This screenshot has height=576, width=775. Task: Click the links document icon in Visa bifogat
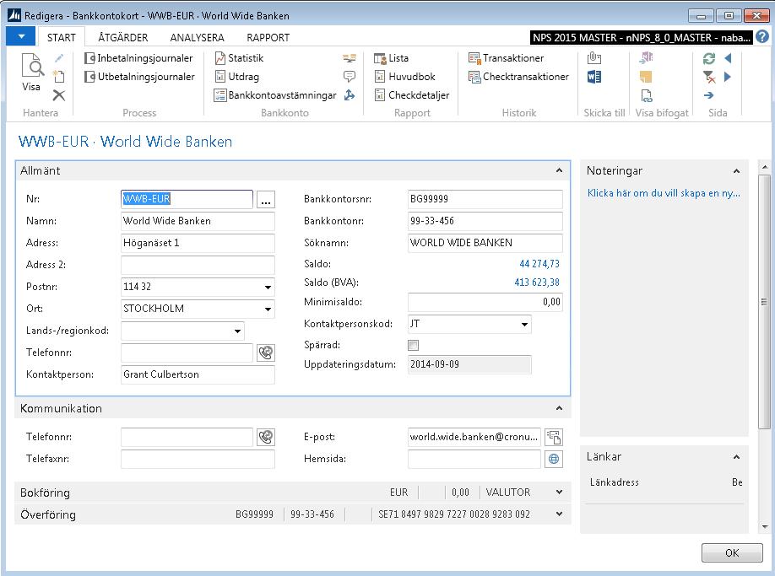(646, 95)
